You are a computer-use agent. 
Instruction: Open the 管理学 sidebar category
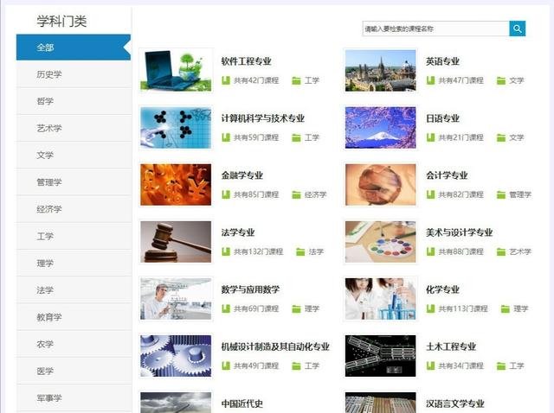(74, 182)
